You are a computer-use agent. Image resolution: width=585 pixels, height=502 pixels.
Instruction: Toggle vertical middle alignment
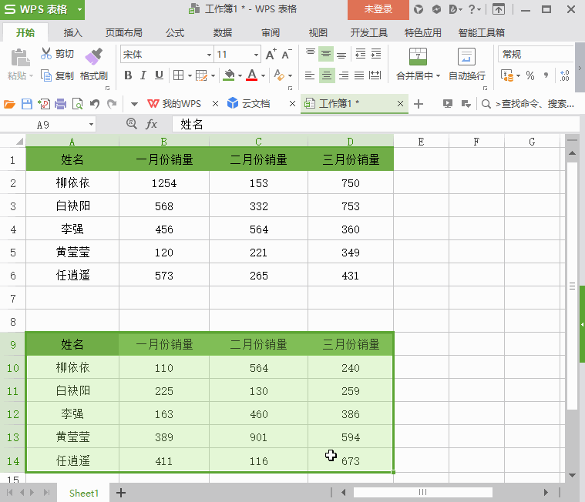pos(326,55)
